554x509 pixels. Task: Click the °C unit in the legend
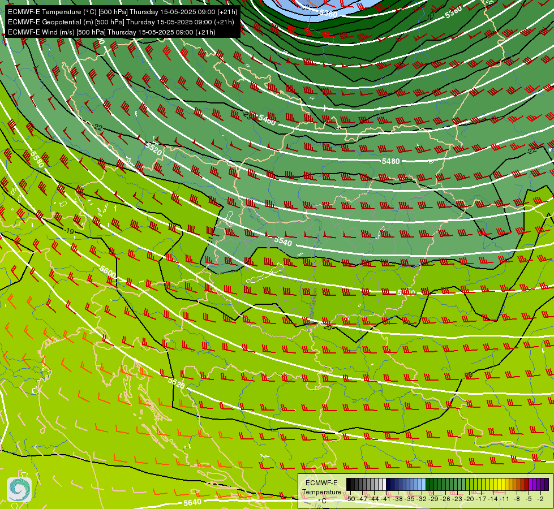(322, 501)
